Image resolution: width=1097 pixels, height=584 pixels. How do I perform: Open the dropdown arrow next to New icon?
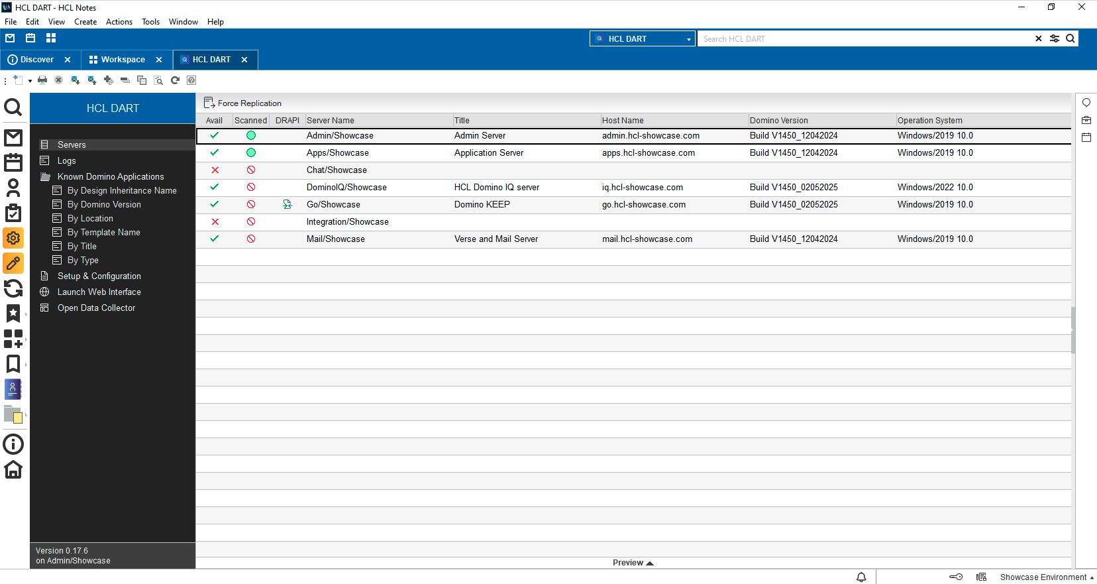pos(30,81)
